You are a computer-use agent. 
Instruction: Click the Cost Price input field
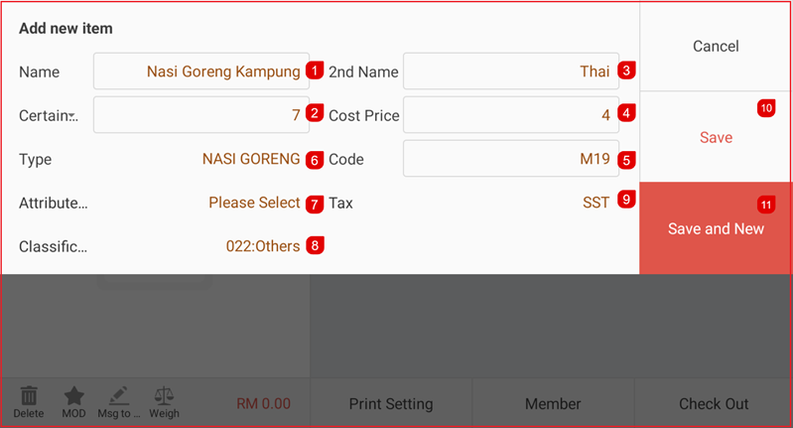[x=510, y=115]
